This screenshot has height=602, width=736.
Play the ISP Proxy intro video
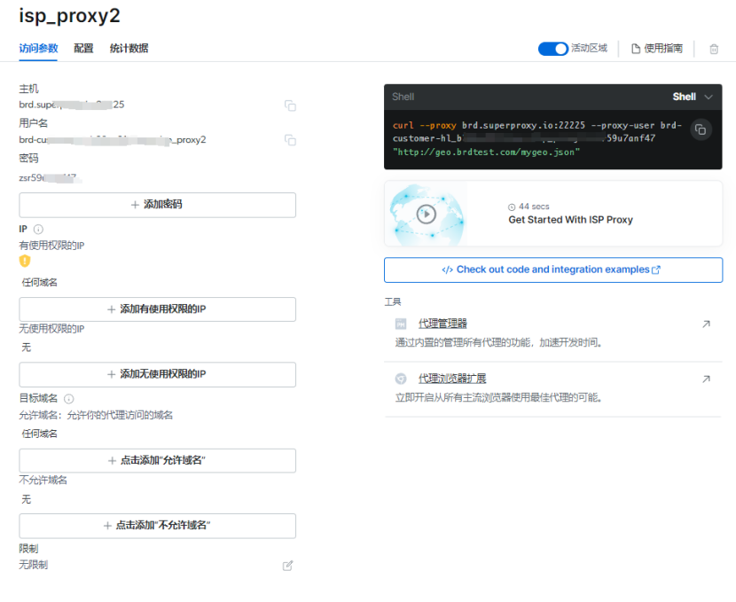point(427,214)
